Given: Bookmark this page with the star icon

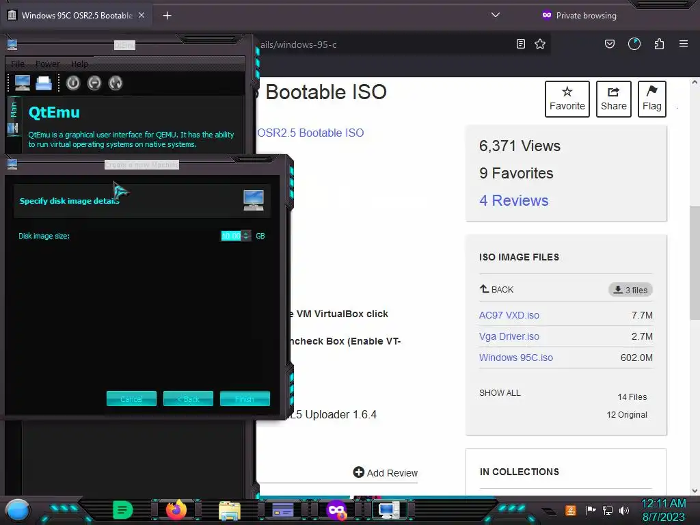Looking at the screenshot, I should pos(540,44).
